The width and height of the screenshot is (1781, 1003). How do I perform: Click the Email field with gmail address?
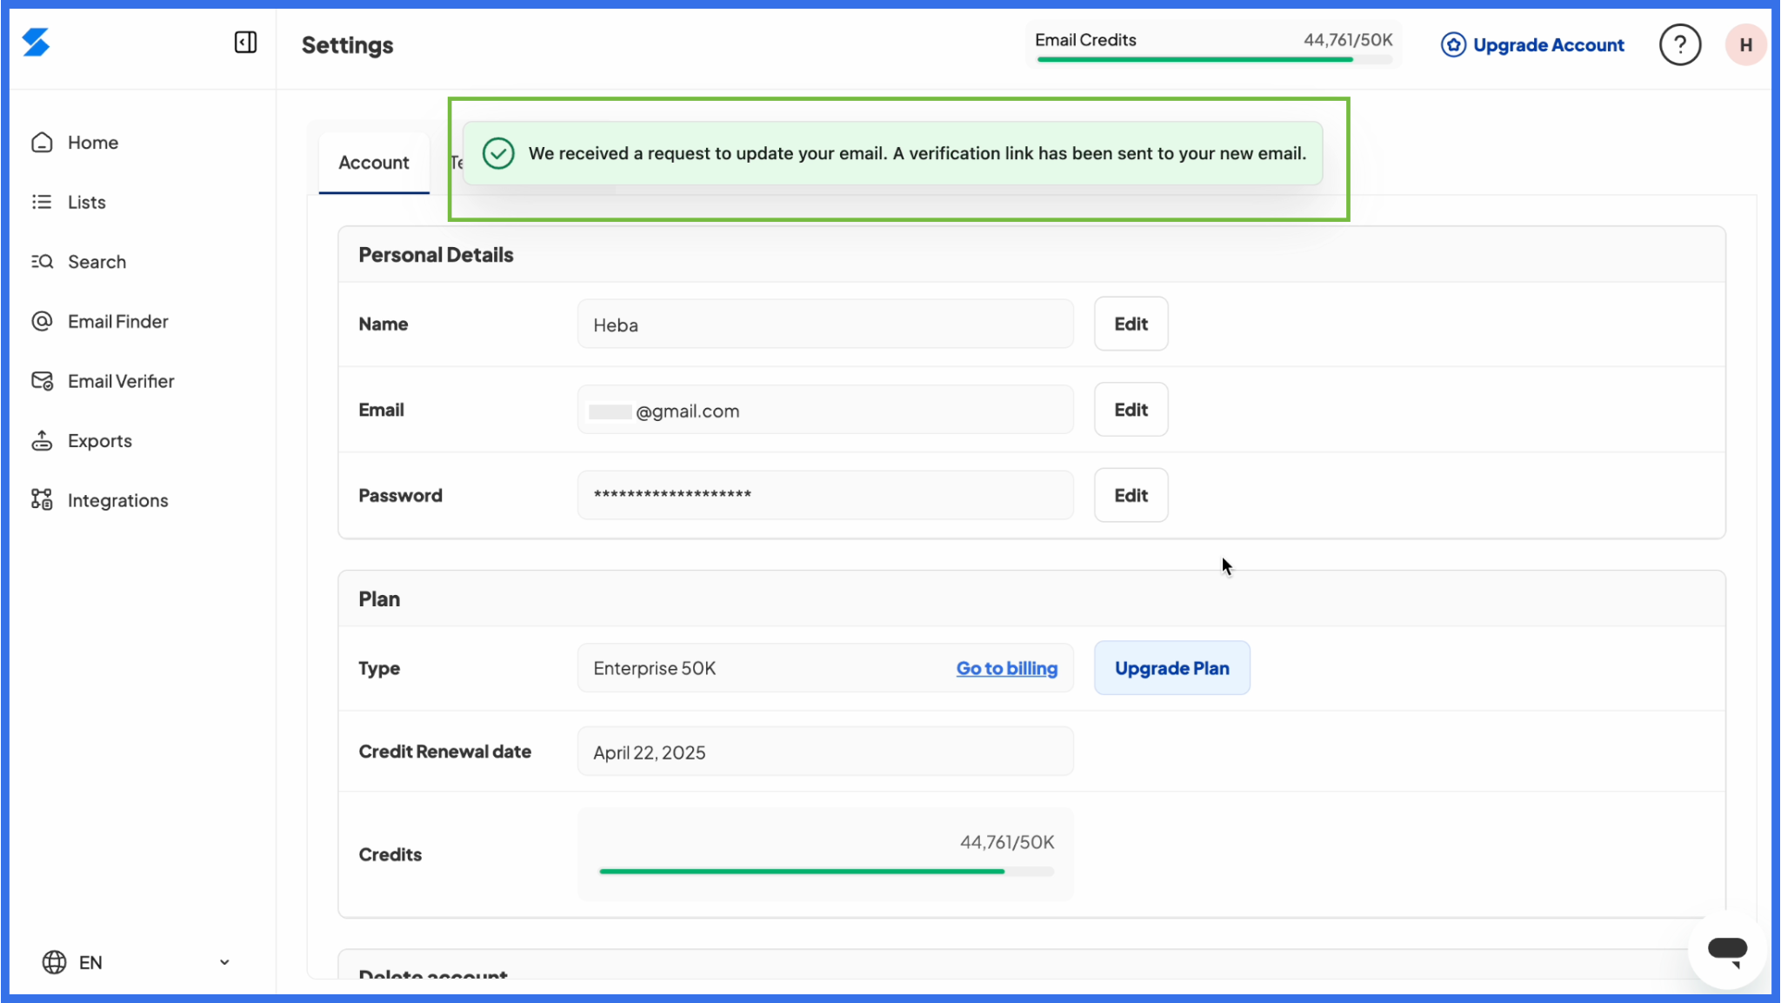[x=825, y=411]
